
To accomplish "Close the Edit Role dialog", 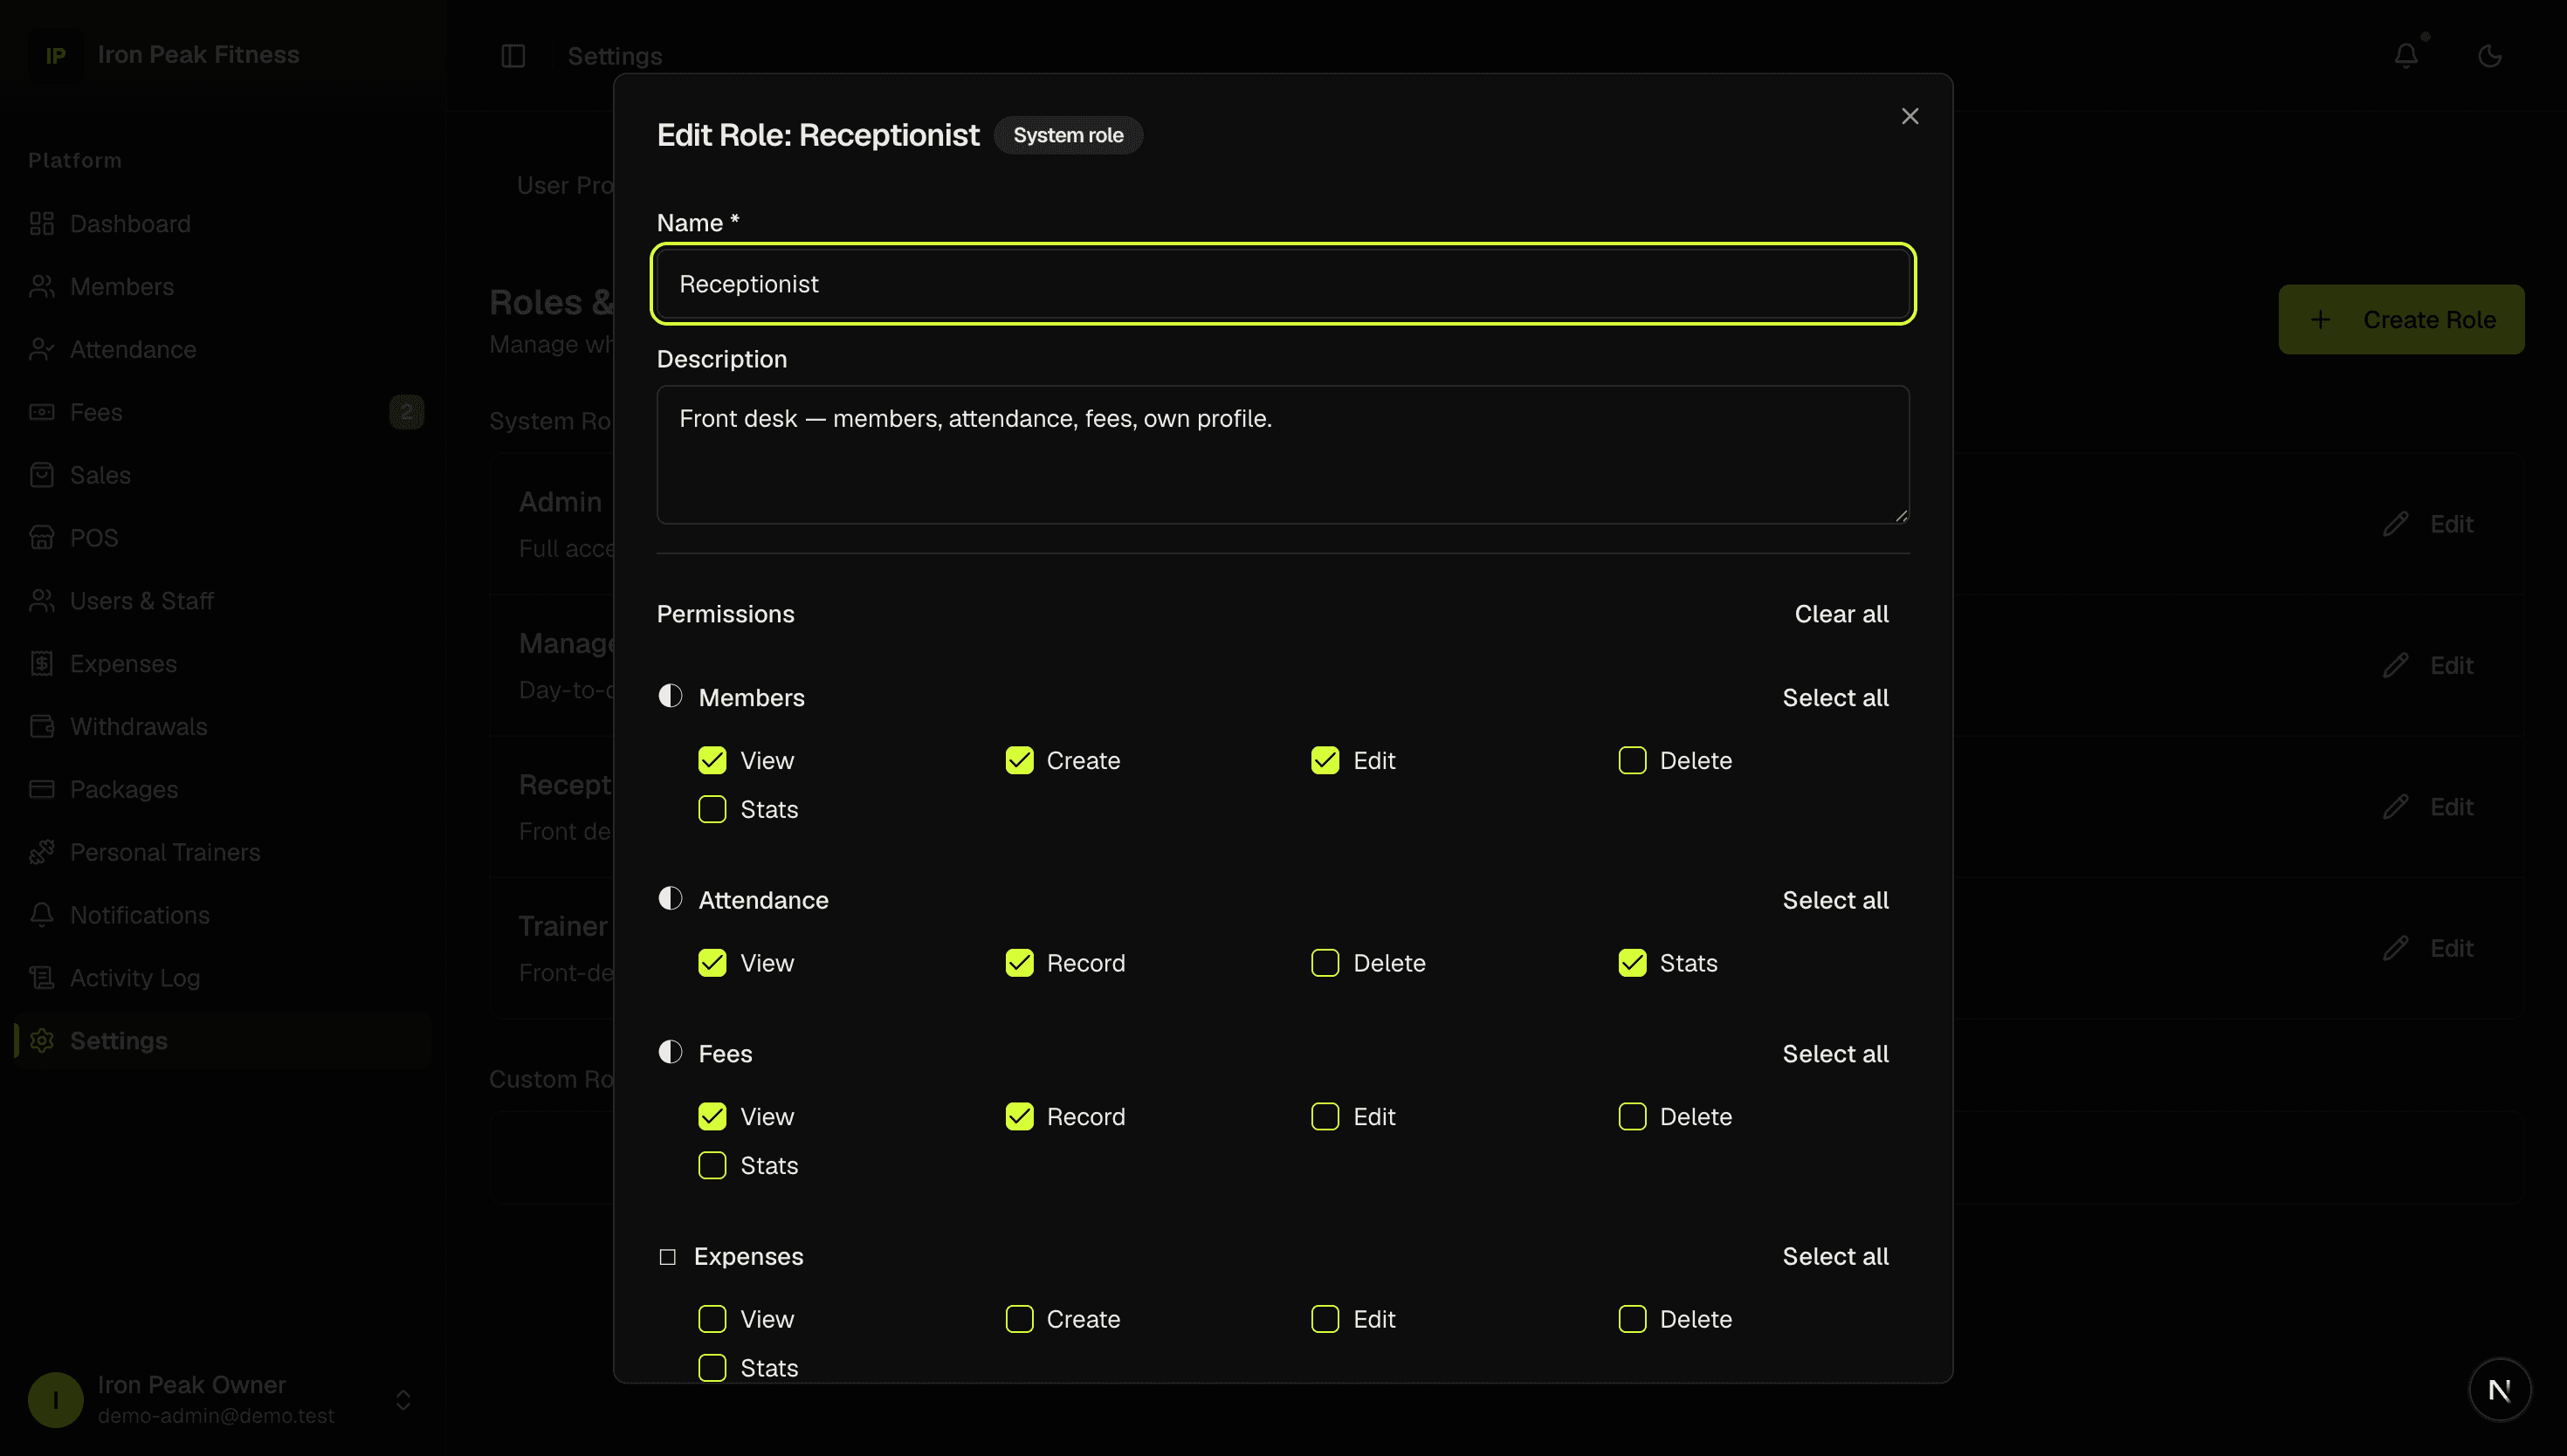I will 1909,116.
